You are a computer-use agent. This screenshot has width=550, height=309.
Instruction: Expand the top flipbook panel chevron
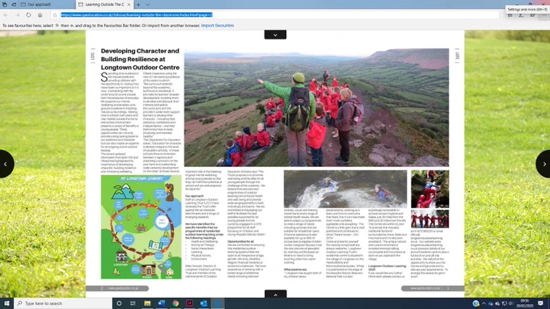tap(275, 35)
